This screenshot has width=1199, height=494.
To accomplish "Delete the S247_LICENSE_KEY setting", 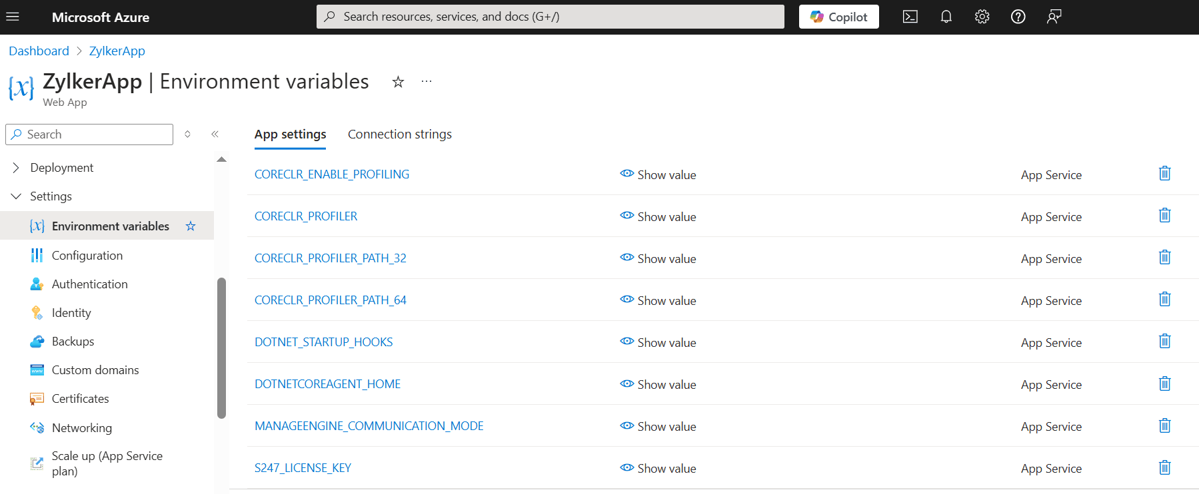I will [x=1164, y=467].
